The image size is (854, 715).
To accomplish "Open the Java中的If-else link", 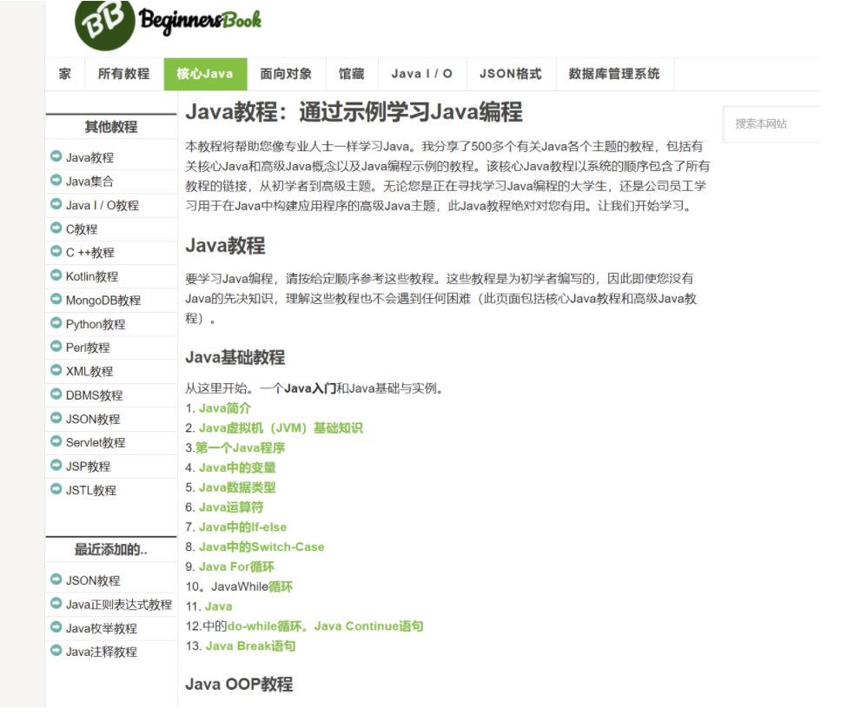I will coord(243,527).
